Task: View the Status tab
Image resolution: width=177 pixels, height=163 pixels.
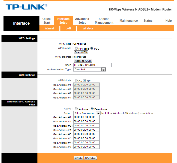Action: (148, 21)
